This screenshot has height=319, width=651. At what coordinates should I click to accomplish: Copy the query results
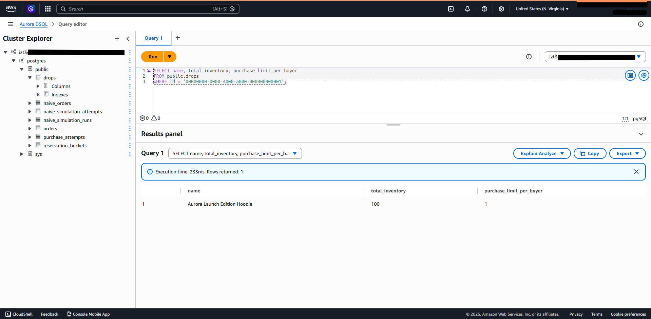[590, 153]
